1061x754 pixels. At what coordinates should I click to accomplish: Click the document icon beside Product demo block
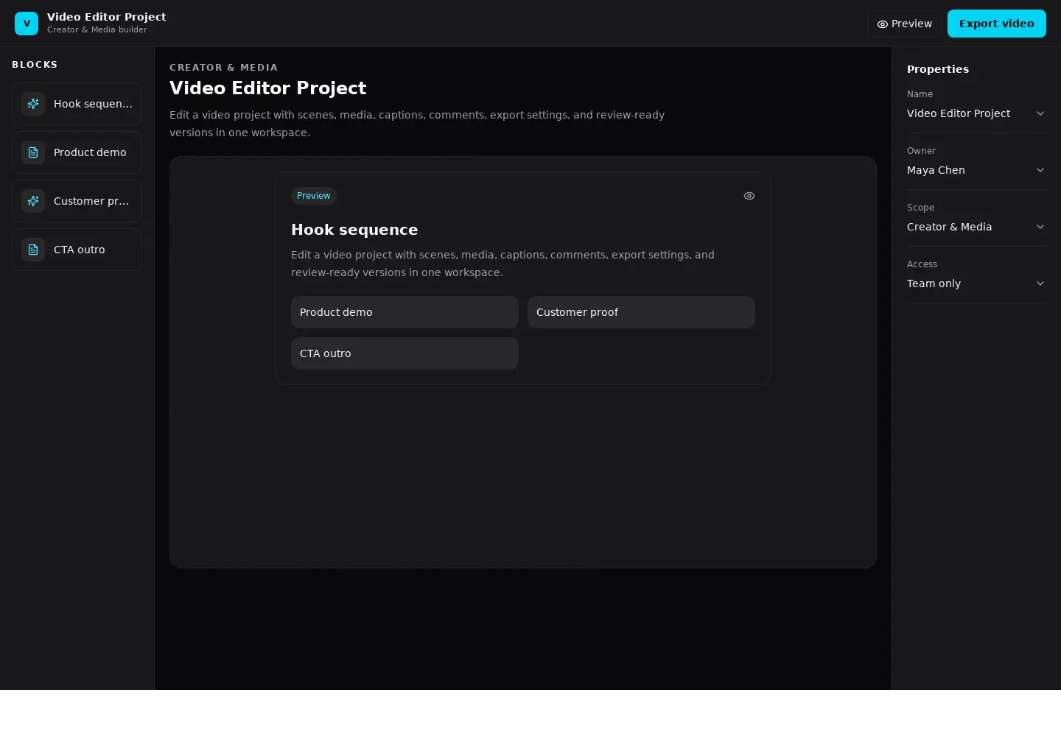click(x=33, y=152)
